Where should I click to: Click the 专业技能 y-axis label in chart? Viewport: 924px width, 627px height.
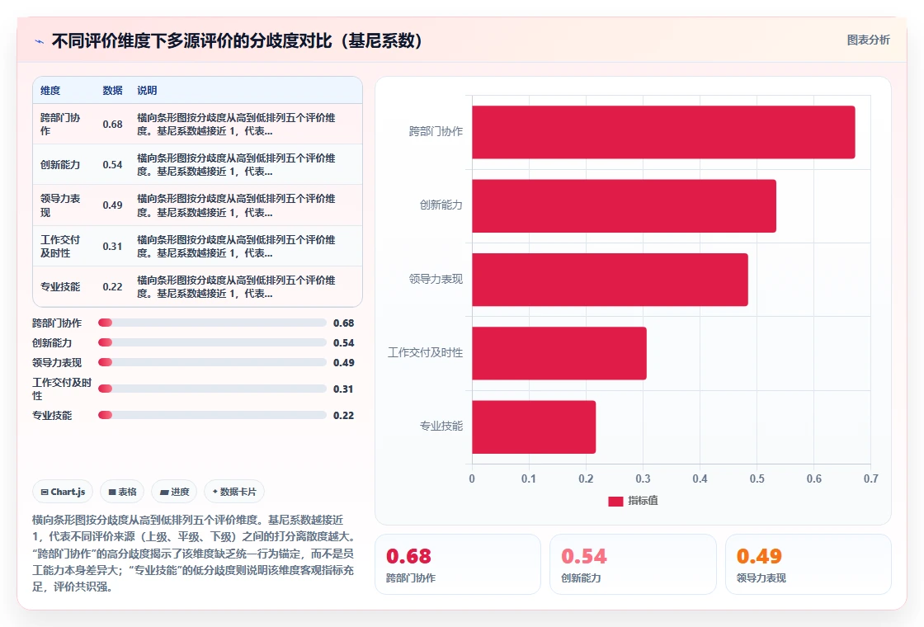pyautogui.click(x=441, y=426)
